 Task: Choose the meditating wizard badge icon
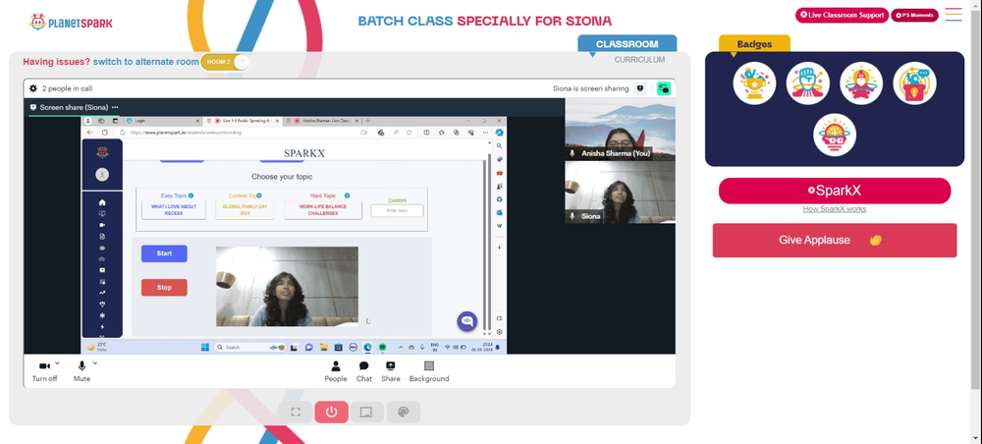pyautogui.click(x=861, y=83)
